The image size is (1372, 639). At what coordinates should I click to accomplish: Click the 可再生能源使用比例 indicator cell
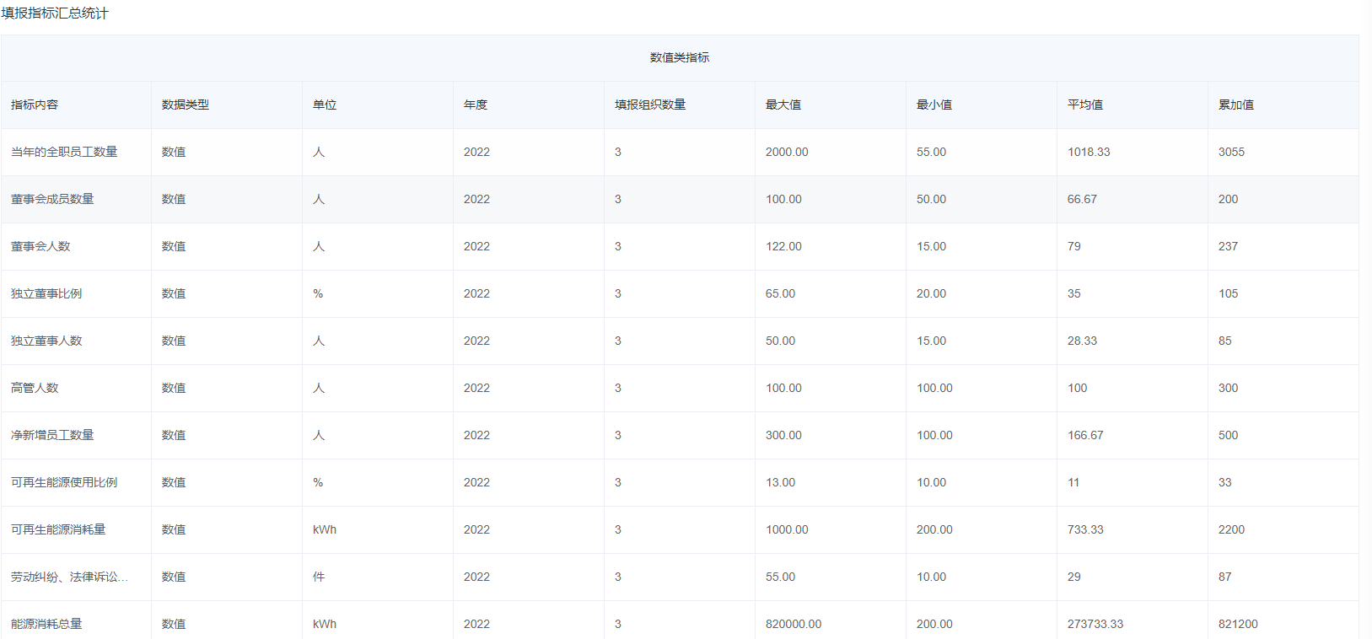tap(64, 482)
